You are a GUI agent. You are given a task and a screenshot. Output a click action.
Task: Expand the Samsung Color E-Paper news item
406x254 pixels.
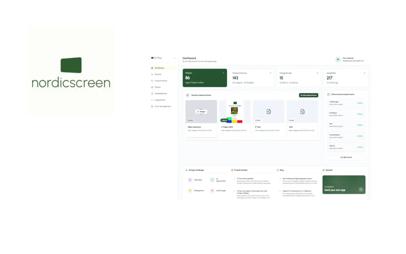coord(234,191)
